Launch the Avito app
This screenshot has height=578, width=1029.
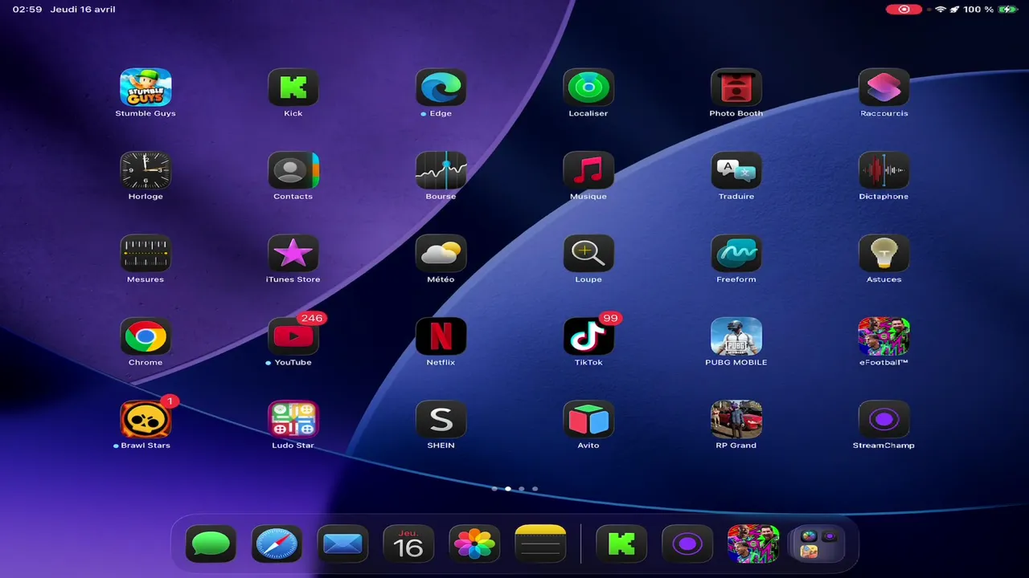(588, 419)
